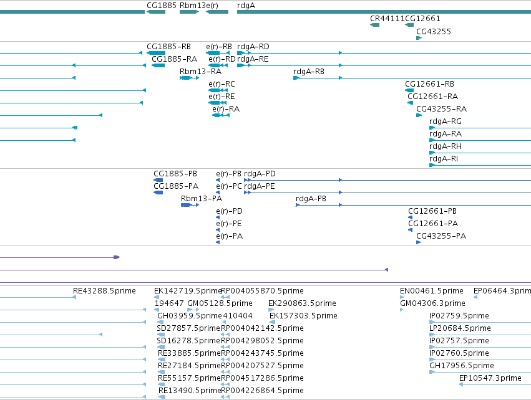Select EST RE27184.5prime label
The width and height of the screenshot is (531, 400).
tap(189, 366)
